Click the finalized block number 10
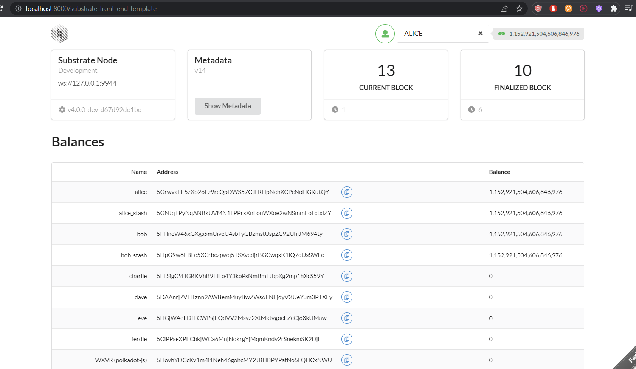This screenshot has width=636, height=369. (x=523, y=71)
